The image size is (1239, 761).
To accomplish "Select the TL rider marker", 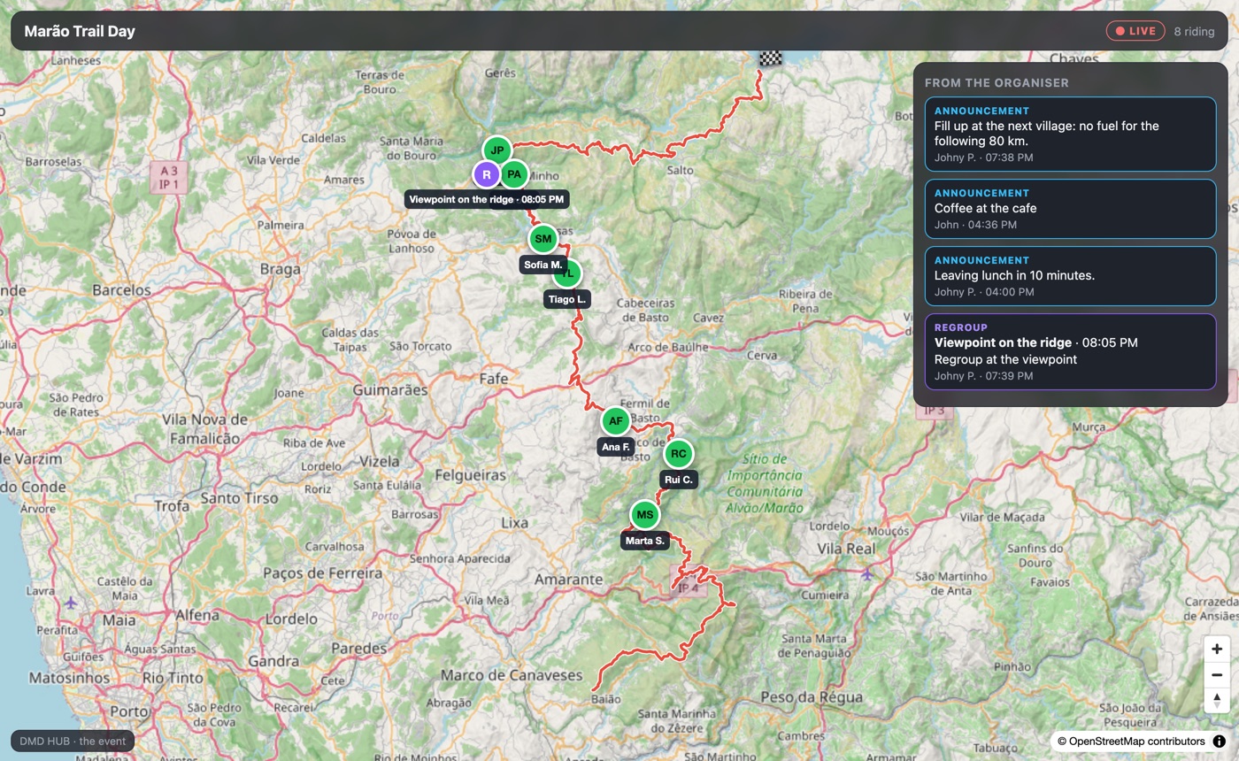I will click(x=567, y=273).
